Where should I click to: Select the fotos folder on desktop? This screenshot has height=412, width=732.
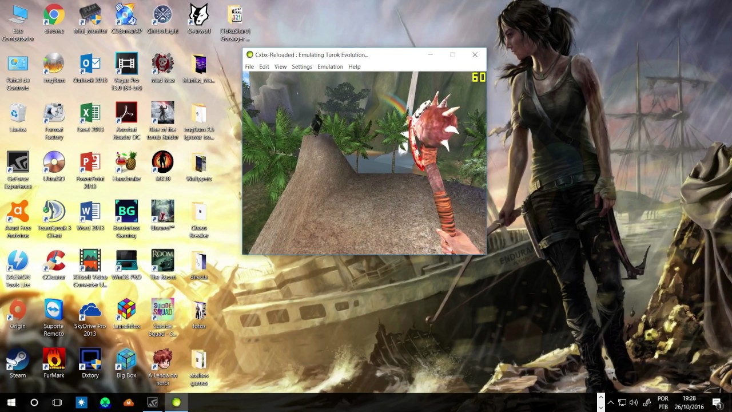point(199,315)
